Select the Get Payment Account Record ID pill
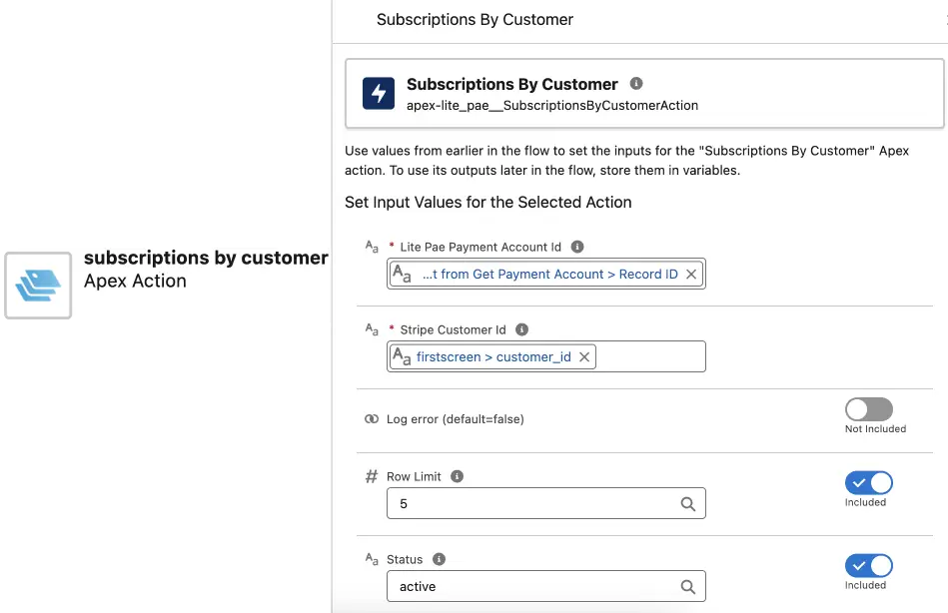The width and height of the screenshot is (948, 613). pos(546,274)
